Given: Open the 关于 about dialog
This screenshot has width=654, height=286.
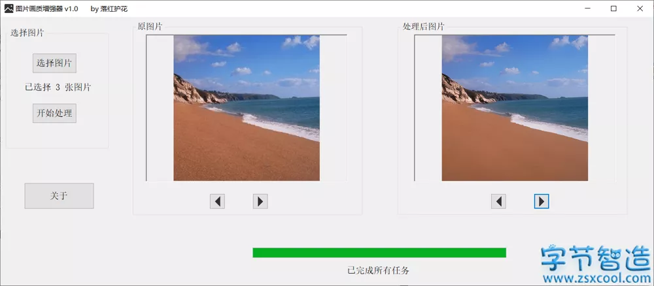Looking at the screenshot, I should (x=60, y=196).
